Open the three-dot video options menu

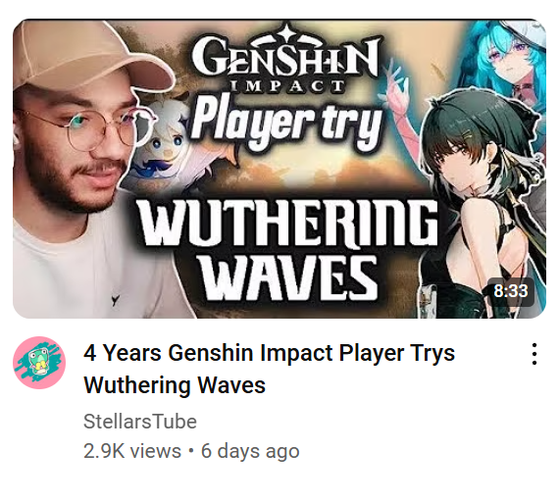pyautogui.click(x=534, y=354)
